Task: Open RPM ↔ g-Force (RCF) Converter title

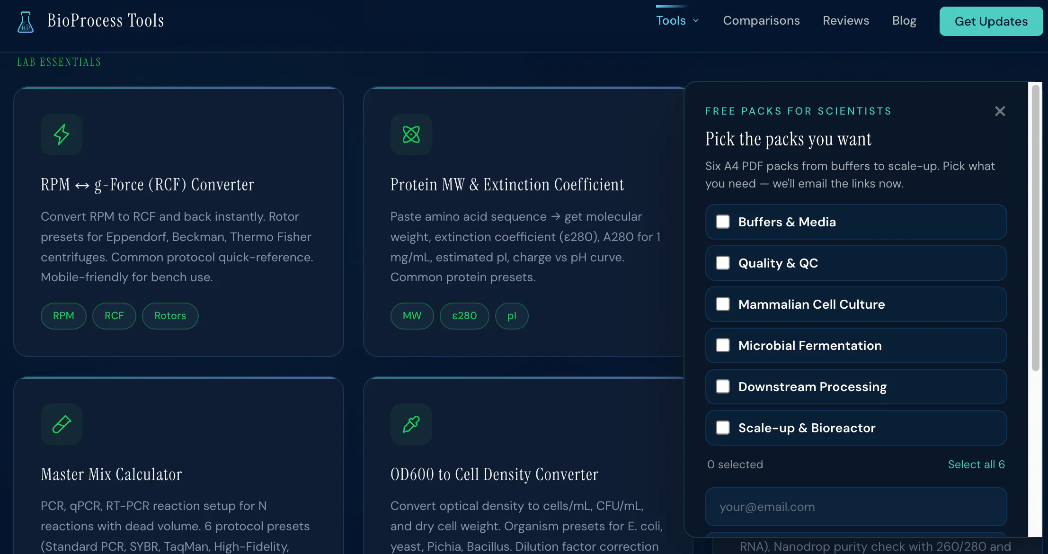Action: click(147, 185)
